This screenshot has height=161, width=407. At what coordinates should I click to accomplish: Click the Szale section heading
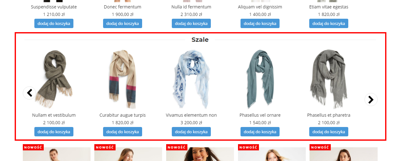(200, 40)
